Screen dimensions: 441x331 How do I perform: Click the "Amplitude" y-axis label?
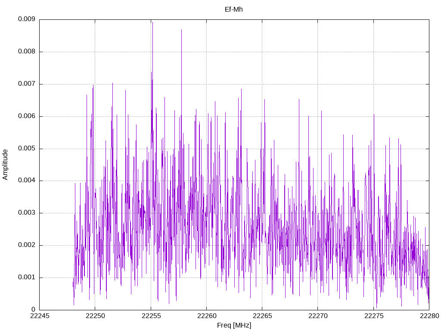(5, 165)
